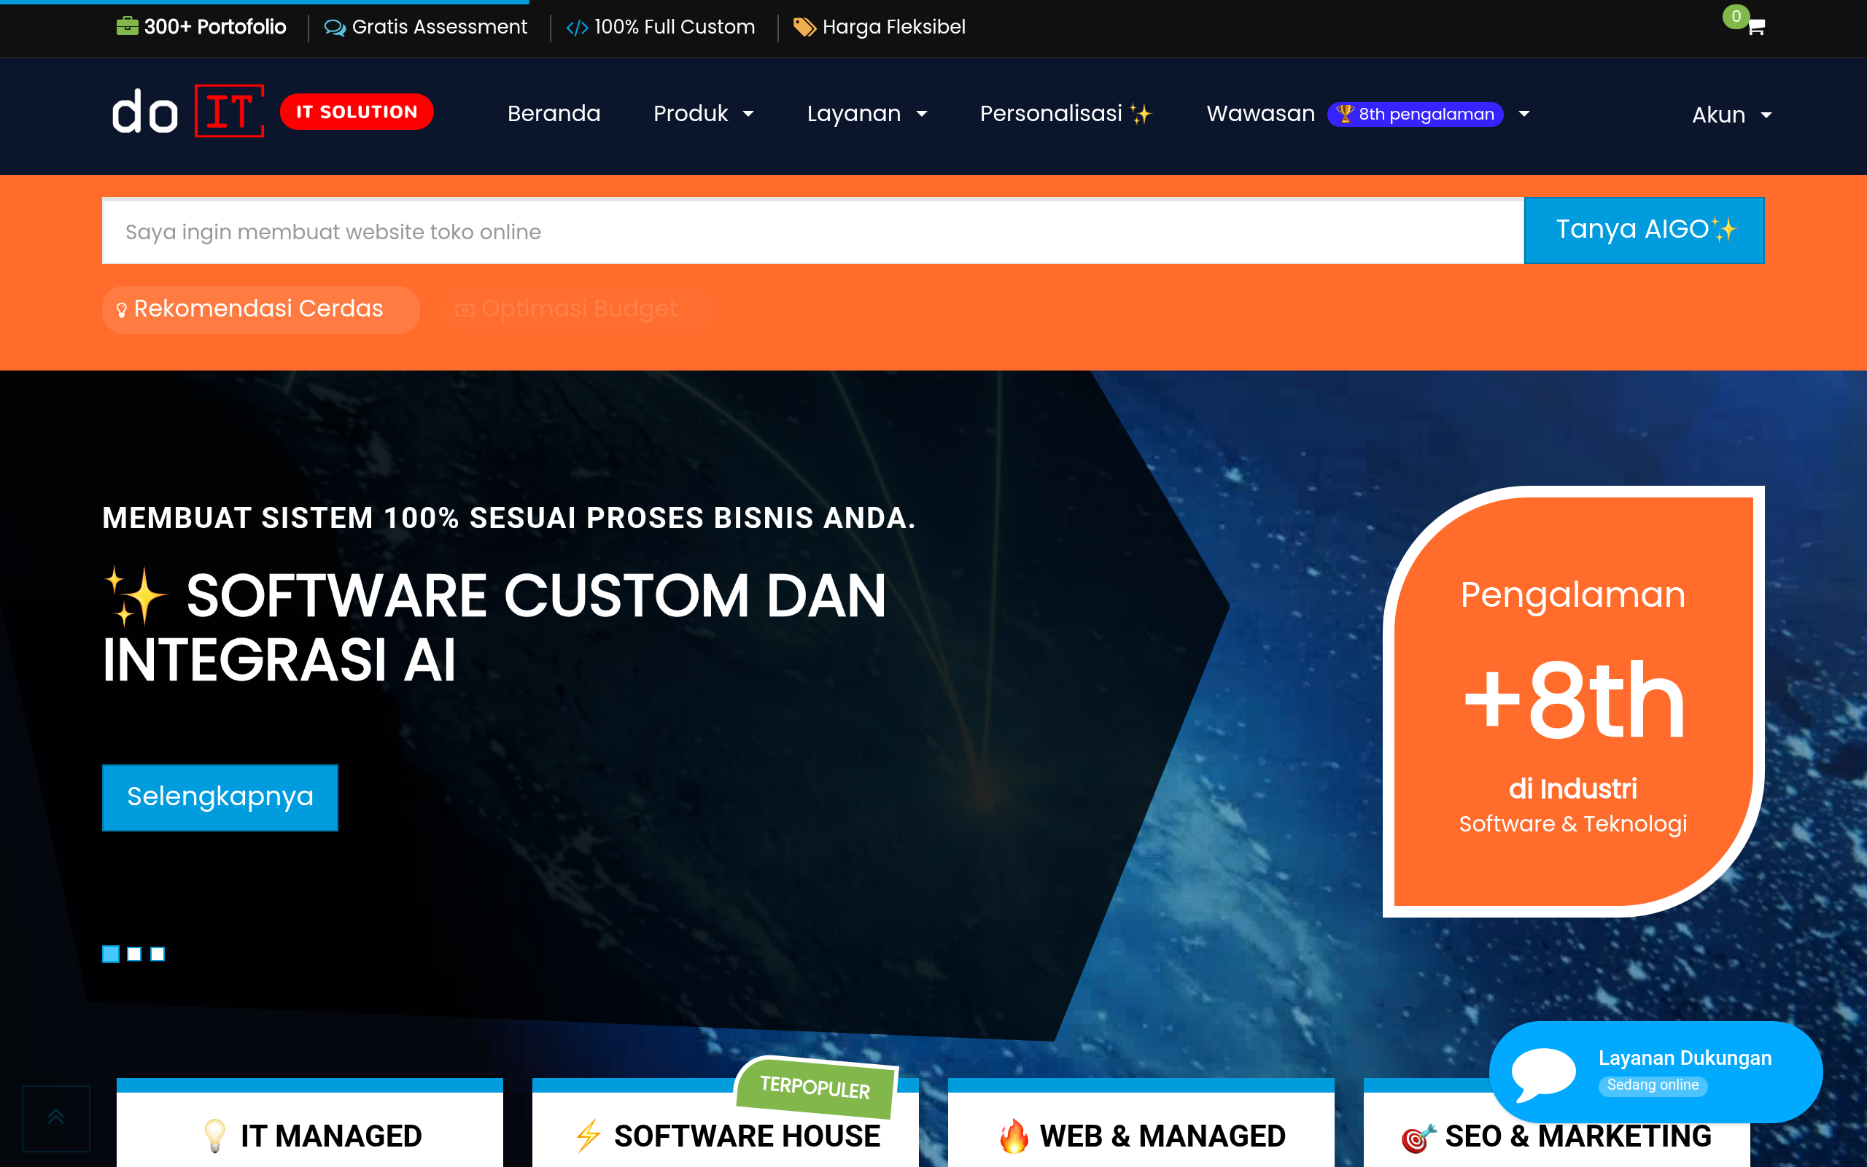Expand the Wawasan dropdown menu

(x=1368, y=114)
